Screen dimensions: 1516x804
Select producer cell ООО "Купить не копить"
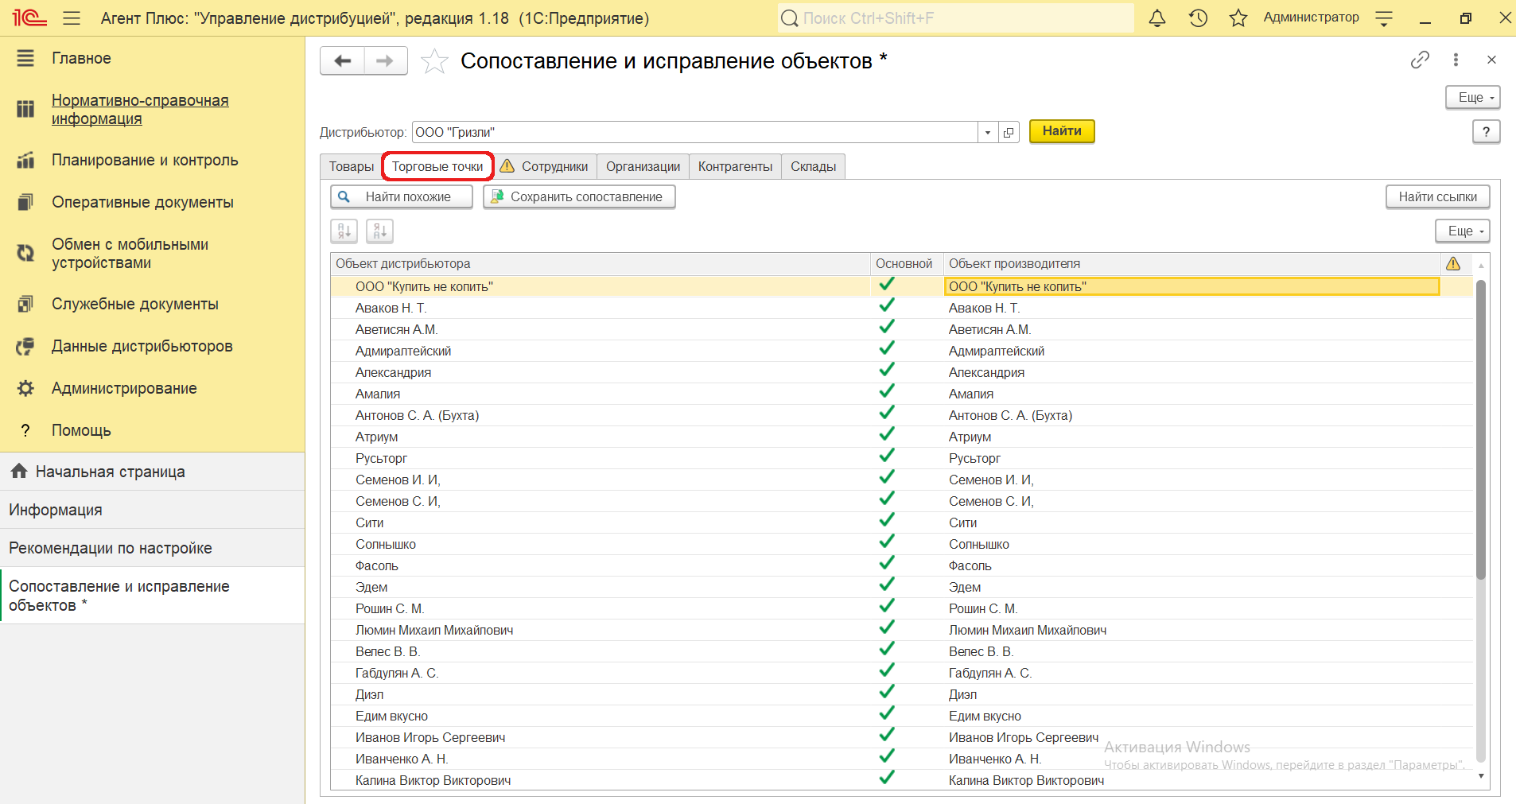(1191, 286)
